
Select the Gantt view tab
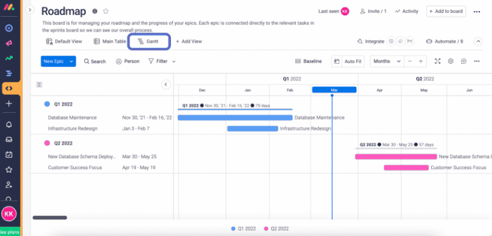[149, 41]
